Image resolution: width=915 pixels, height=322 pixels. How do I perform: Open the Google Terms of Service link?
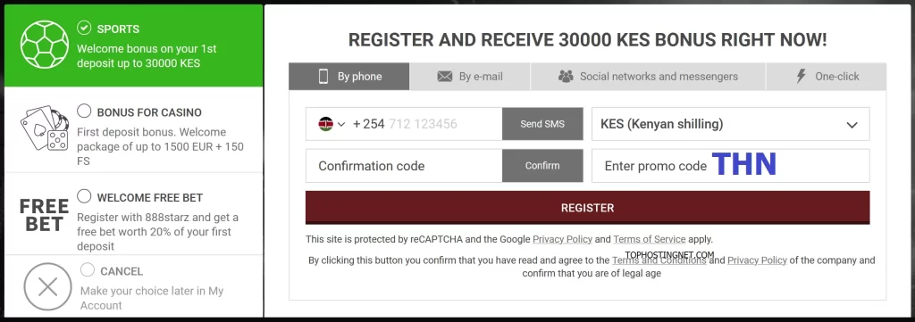tap(649, 239)
